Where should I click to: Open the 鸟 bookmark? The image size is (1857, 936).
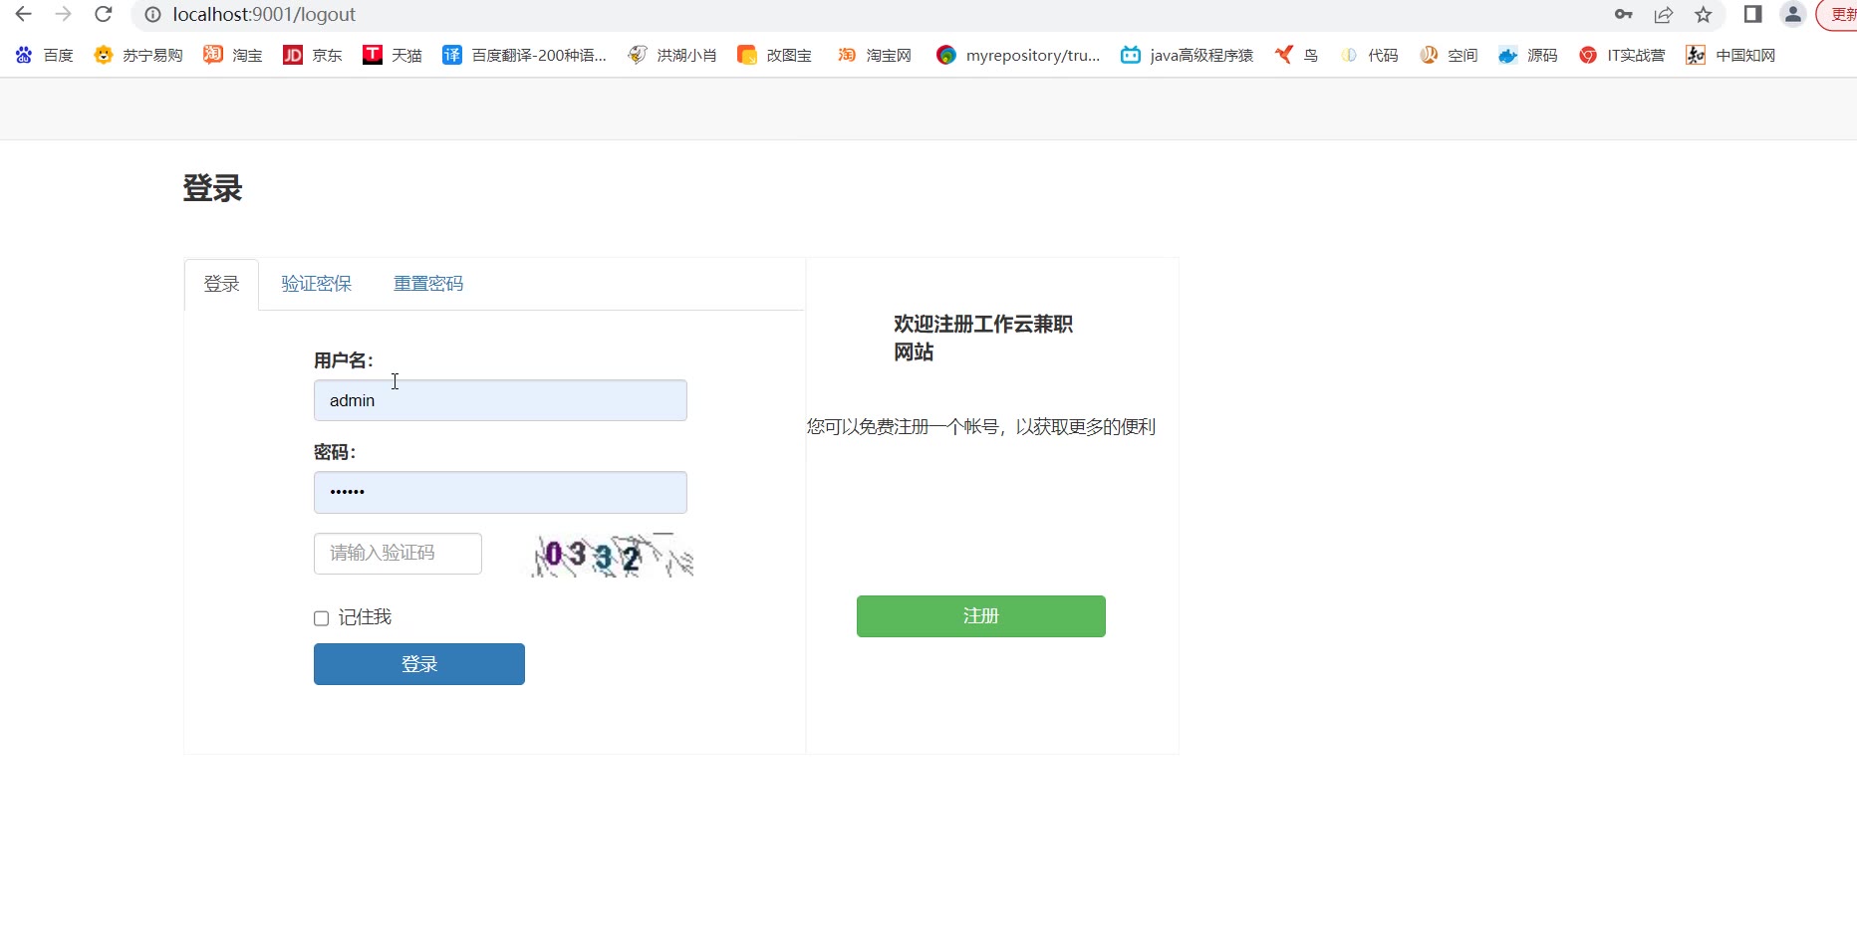click(x=1297, y=55)
